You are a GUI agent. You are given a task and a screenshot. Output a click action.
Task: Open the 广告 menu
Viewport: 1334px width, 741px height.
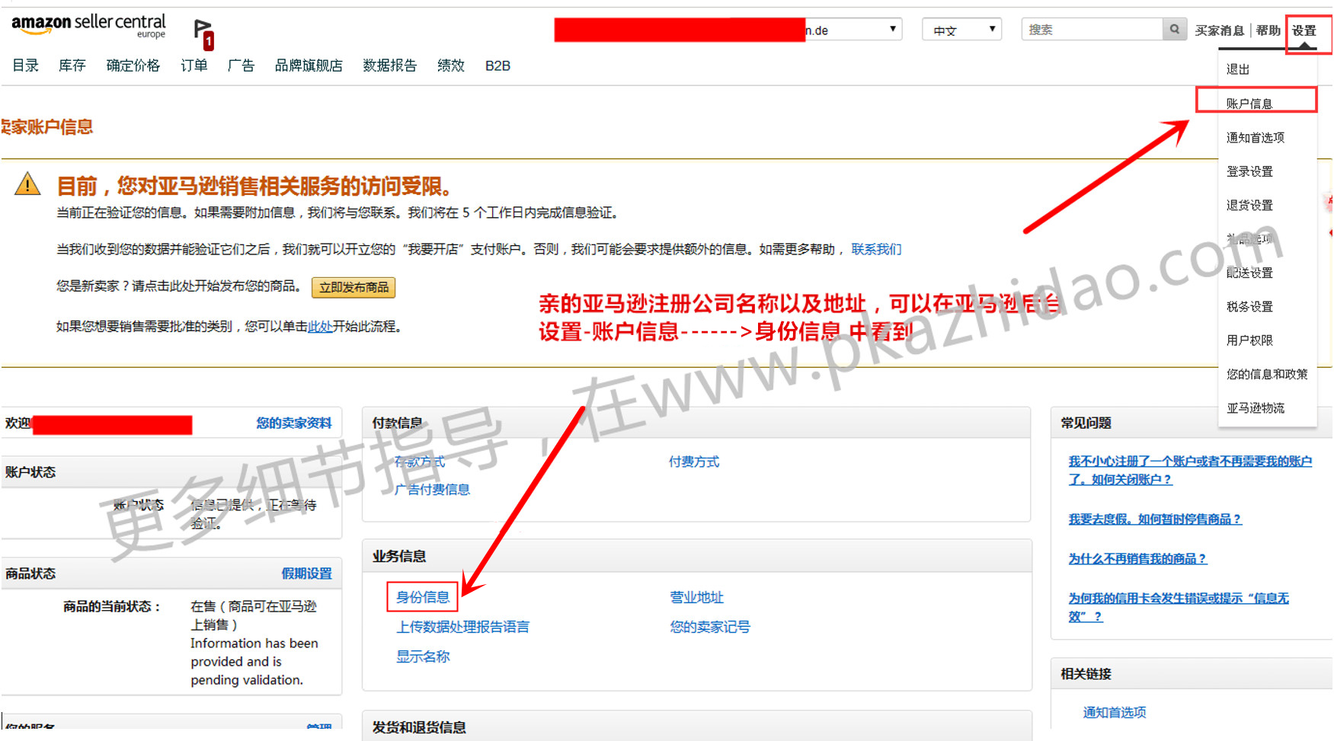point(241,65)
